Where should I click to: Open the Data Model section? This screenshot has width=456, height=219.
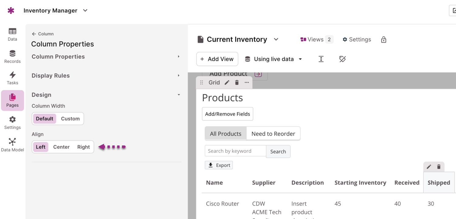12,145
